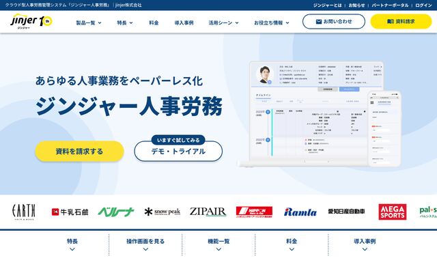Click the 牛乳石鹸 logo
This screenshot has width=437, height=273.
tap(70, 212)
